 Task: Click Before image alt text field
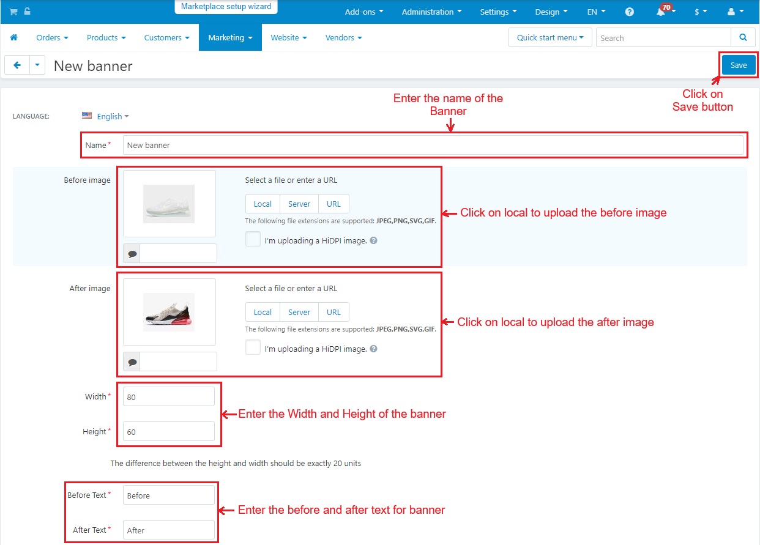178,253
